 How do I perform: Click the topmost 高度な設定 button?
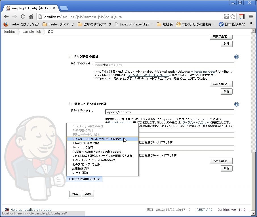point(221,37)
